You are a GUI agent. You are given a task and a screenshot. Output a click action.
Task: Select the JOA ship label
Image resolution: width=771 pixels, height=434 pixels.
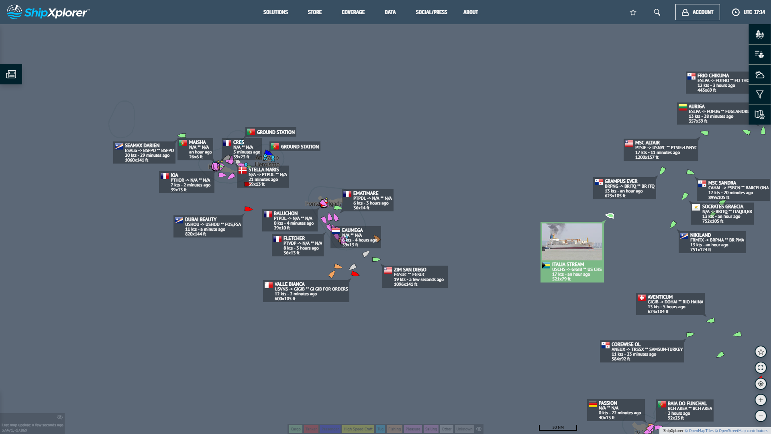187,182
